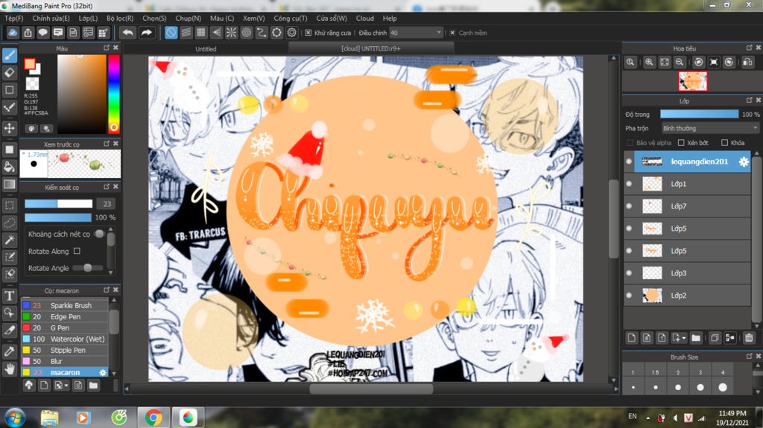This screenshot has width=763, height=428.
Task: Toggle the Khử răng cưa checkbox
Action: tap(308, 33)
